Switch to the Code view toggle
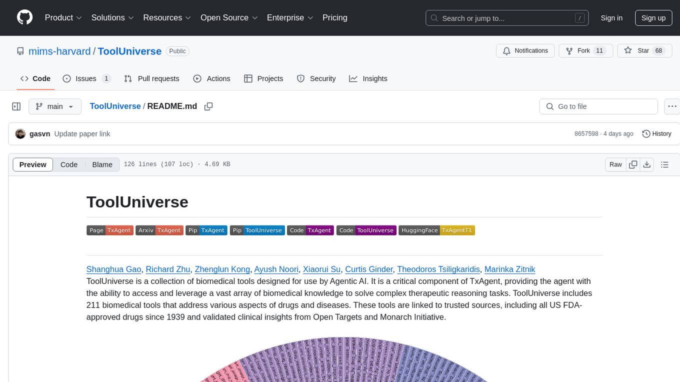This screenshot has width=680, height=382. [69, 164]
